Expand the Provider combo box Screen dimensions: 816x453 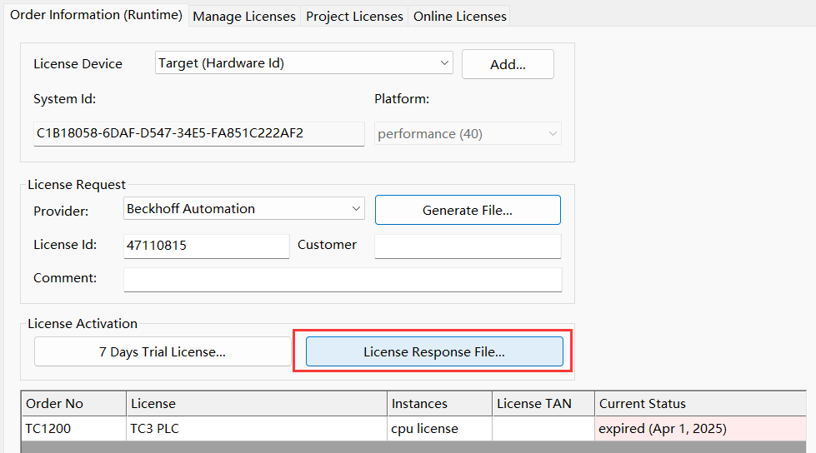pos(244,208)
